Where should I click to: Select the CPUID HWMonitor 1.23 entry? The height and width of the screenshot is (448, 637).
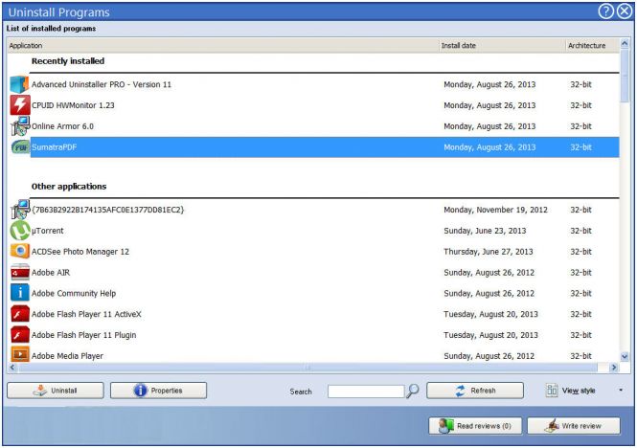click(73, 105)
